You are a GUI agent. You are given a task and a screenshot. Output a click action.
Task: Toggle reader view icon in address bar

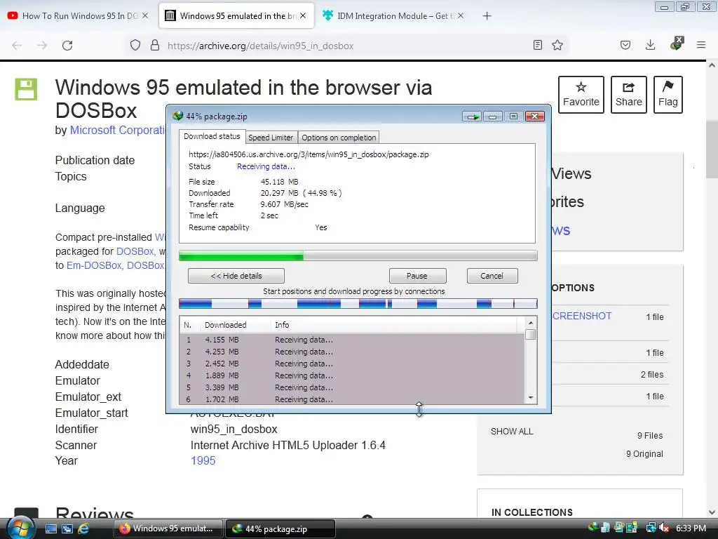(538, 45)
